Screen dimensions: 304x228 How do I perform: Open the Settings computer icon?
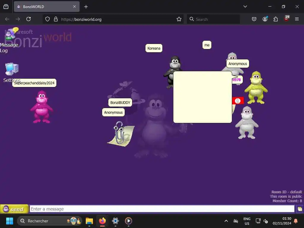(12, 69)
